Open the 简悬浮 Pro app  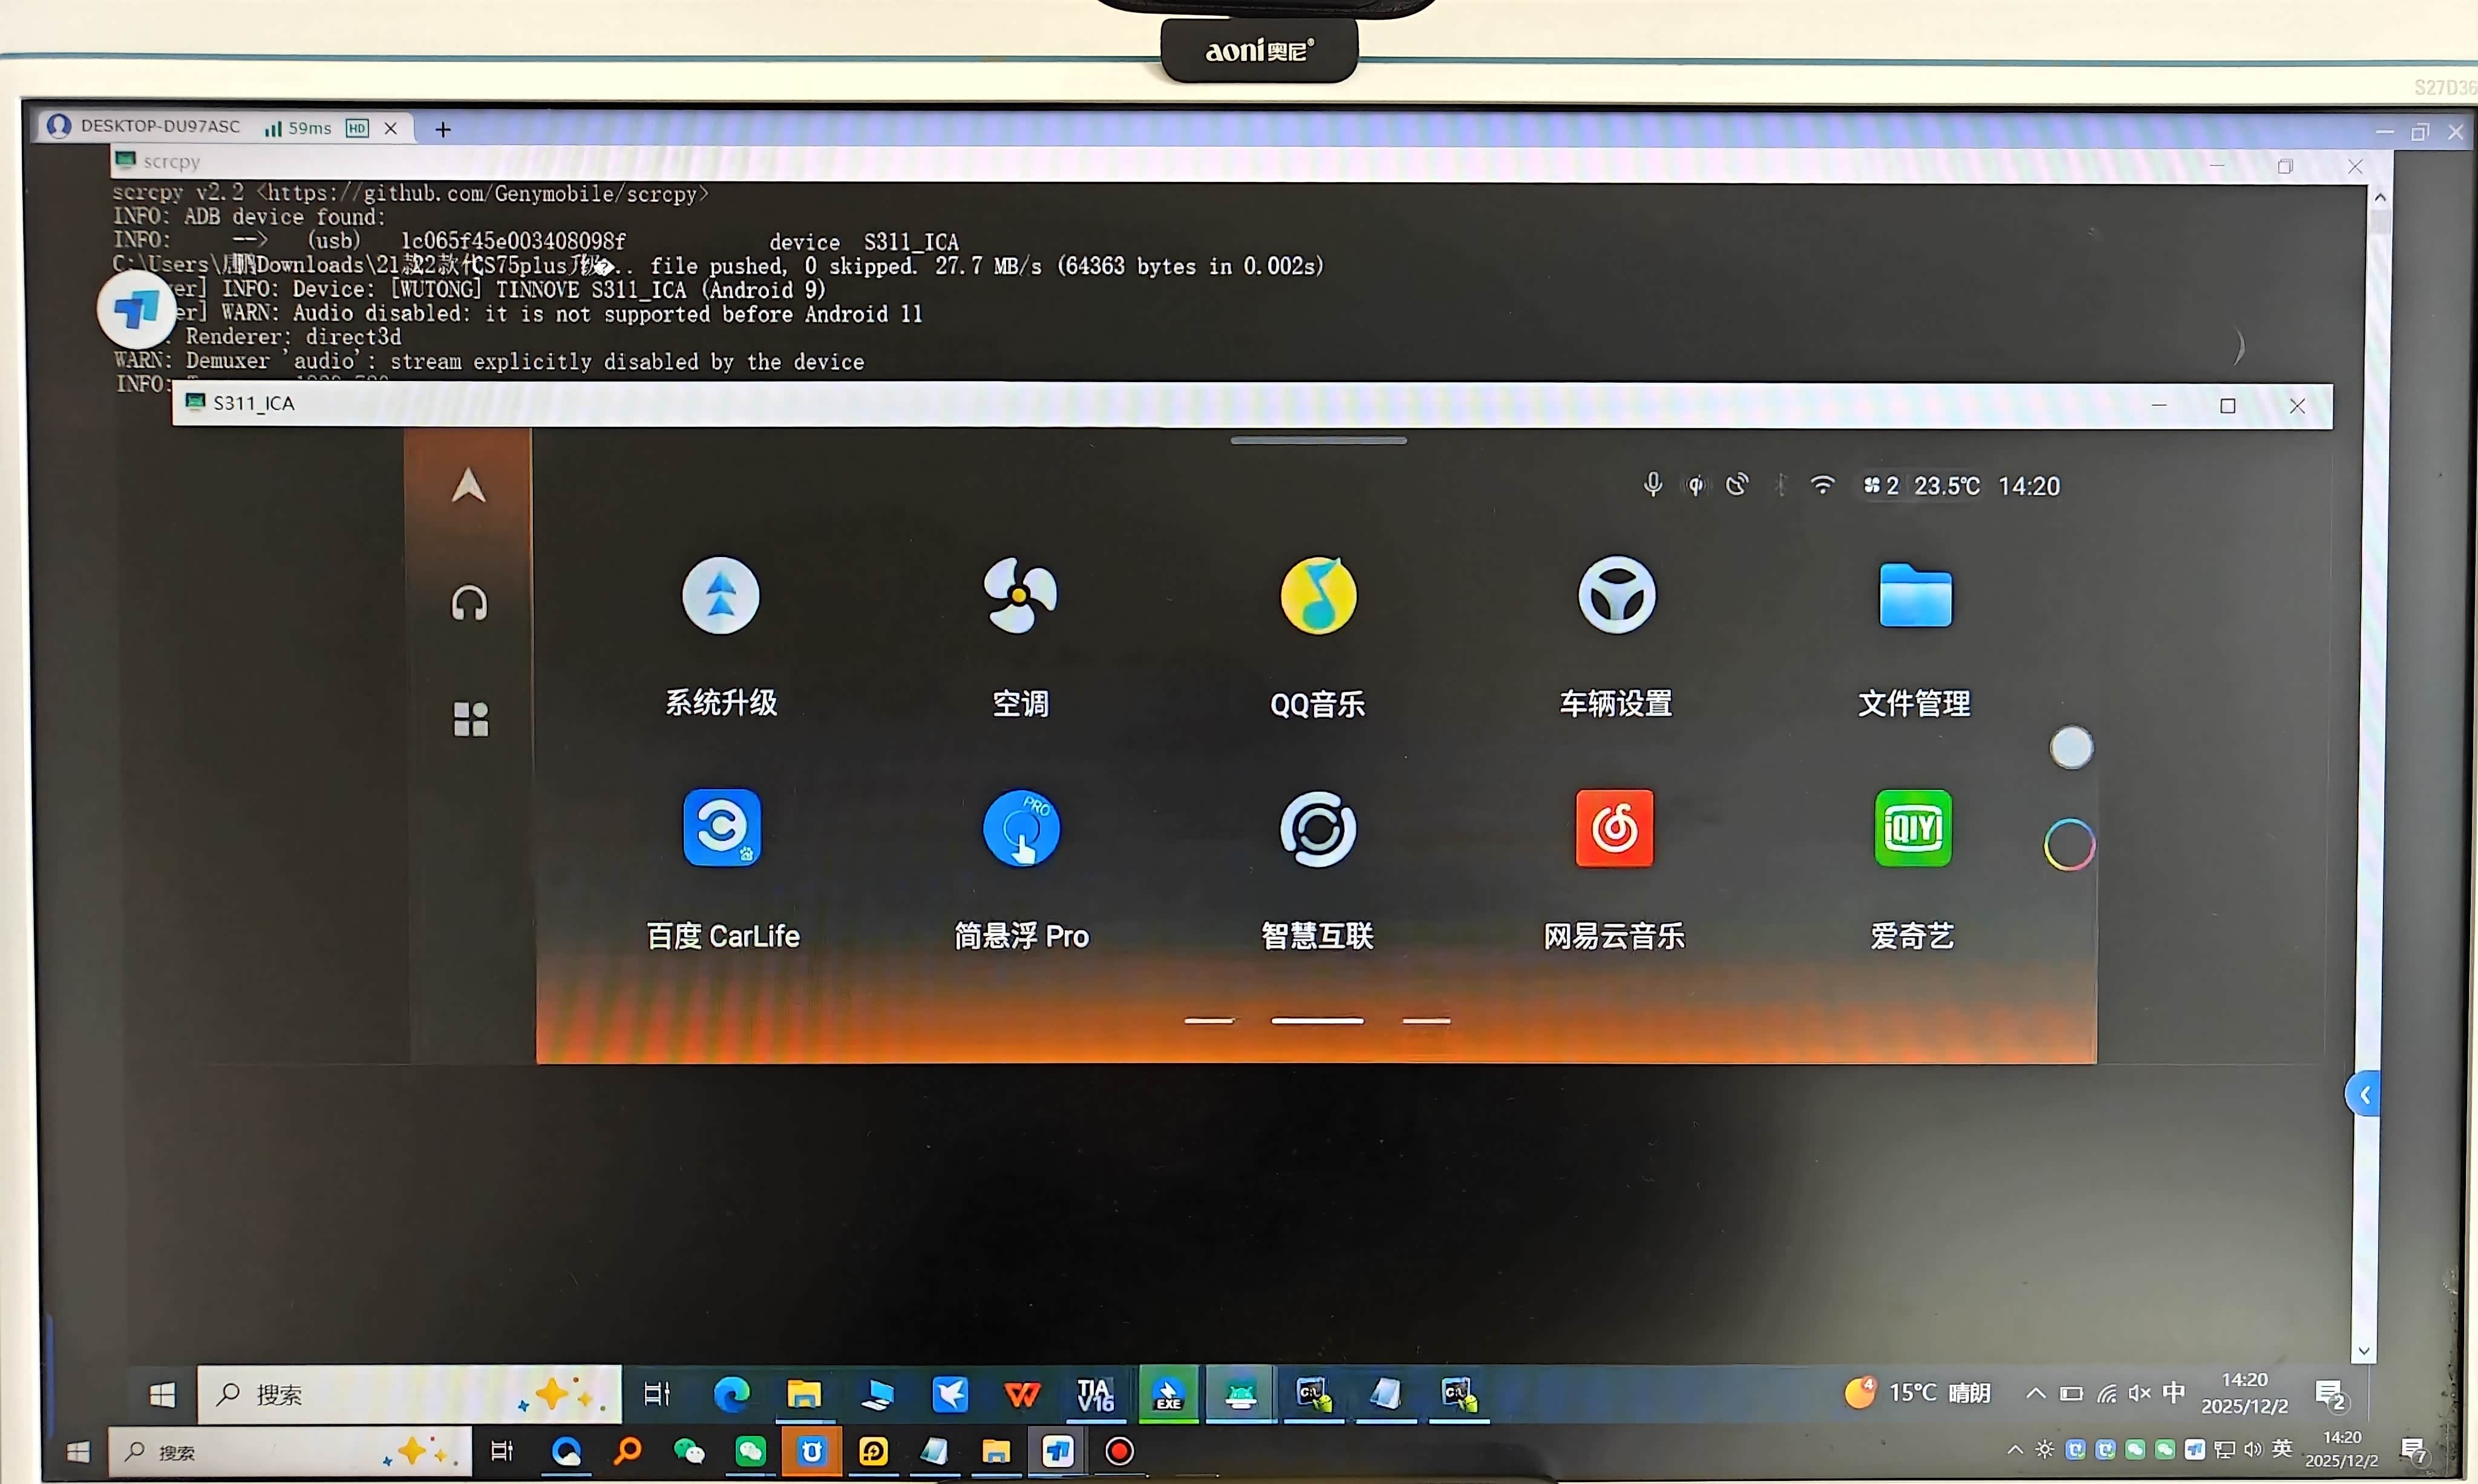pyautogui.click(x=1021, y=828)
